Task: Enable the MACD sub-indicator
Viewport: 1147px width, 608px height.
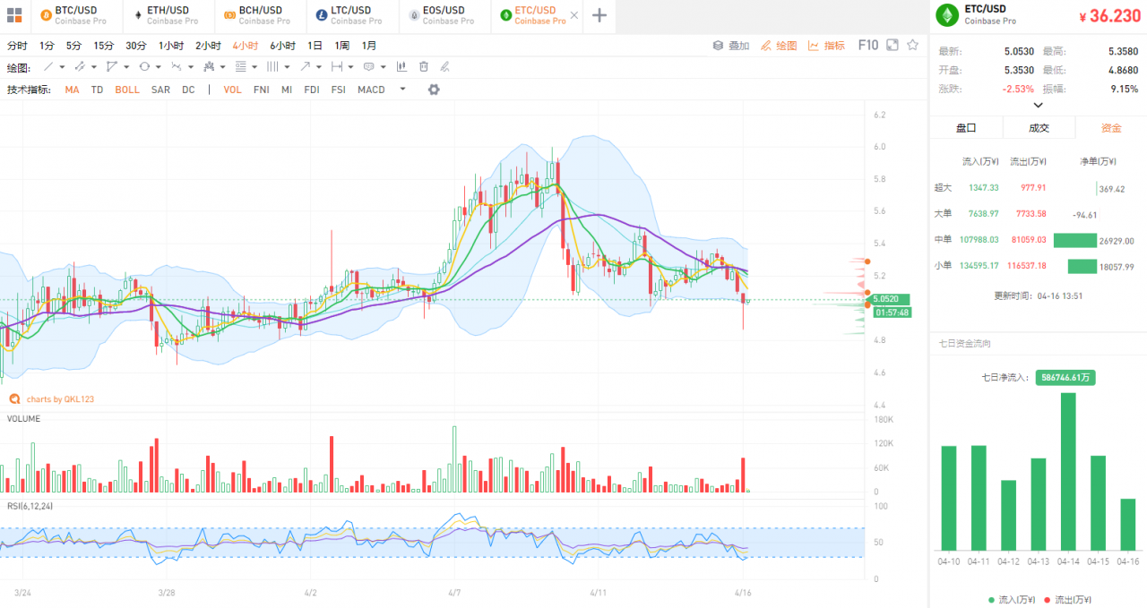Action: click(371, 90)
